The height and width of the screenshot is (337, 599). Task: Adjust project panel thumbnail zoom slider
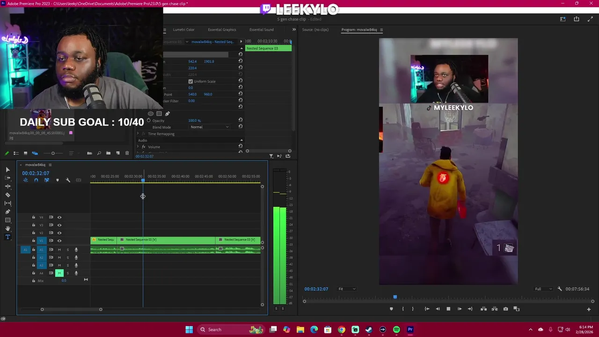coord(53,153)
